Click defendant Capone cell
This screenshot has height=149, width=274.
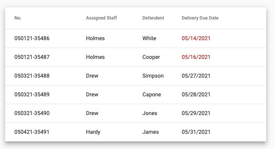[152, 95]
